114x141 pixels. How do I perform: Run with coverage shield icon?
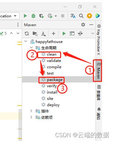pyautogui.click(x=42, y=16)
